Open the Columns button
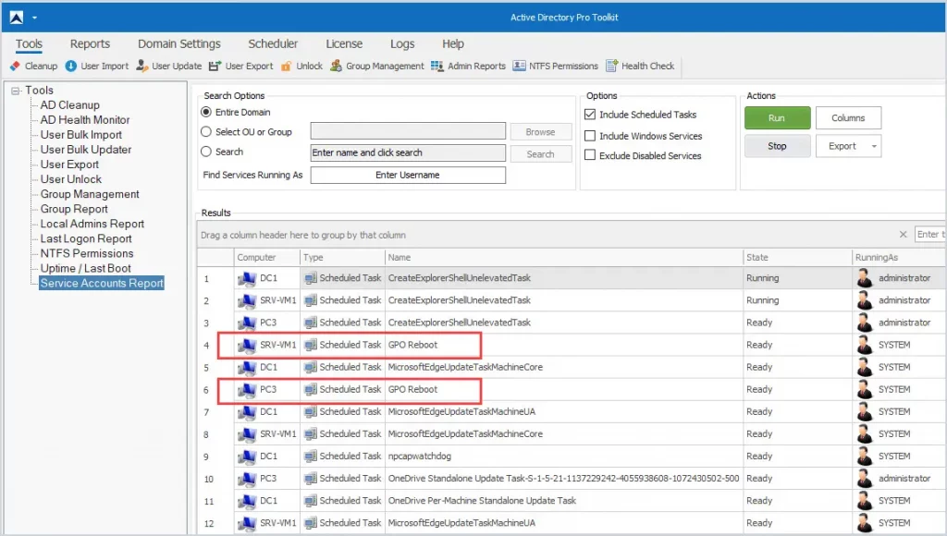The image size is (947, 536). [848, 117]
